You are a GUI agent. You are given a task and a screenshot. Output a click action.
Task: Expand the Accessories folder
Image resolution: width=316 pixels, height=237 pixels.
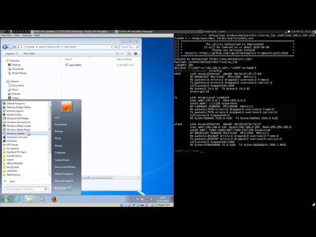pyautogui.click(x=12, y=149)
